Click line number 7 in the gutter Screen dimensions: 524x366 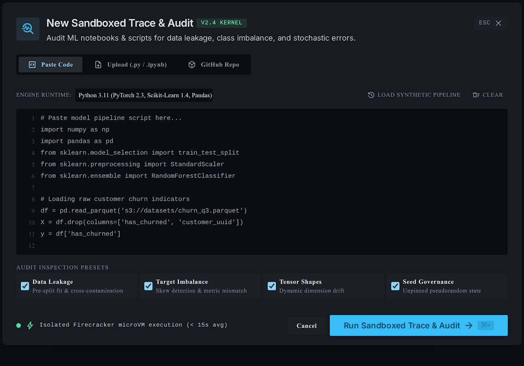pos(33,188)
